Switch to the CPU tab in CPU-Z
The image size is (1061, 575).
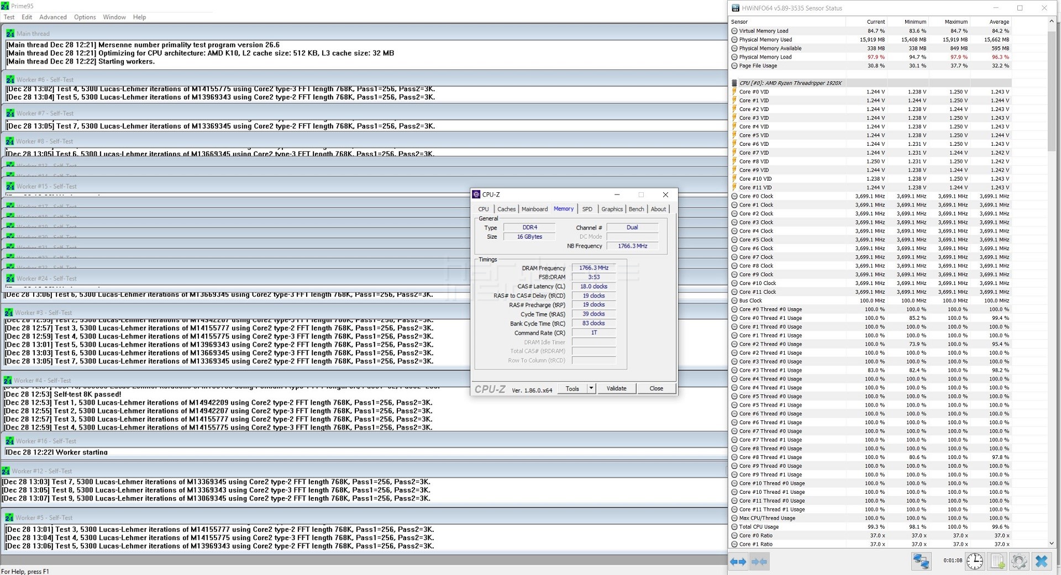484,209
